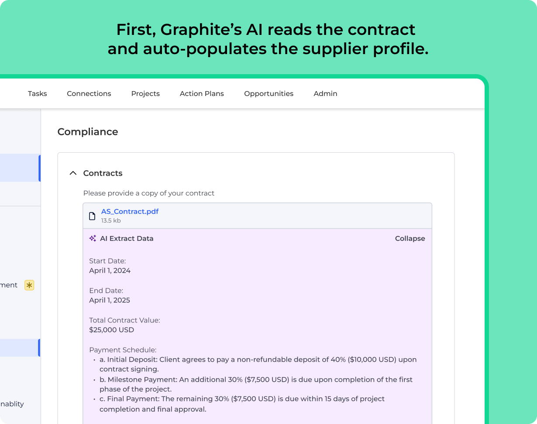The image size is (537, 424).
Task: Click the AI Extract Data header label
Action: point(127,238)
